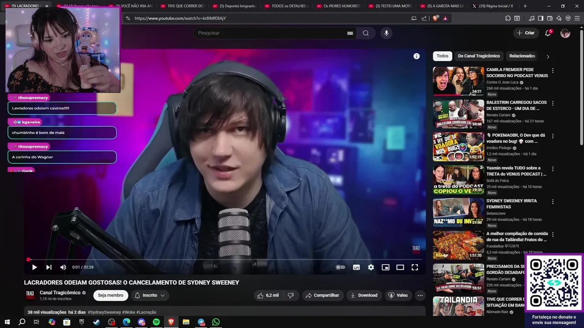
Task: Open CAMILA FREMDER PEDE SOCORRO thumbnail
Action: (x=459, y=81)
